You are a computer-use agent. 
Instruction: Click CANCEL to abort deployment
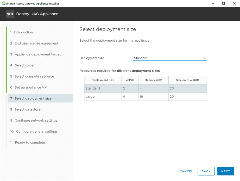[x=186, y=171]
